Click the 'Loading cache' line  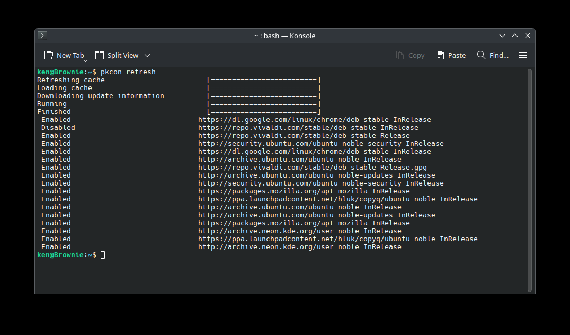pyautogui.click(x=64, y=87)
